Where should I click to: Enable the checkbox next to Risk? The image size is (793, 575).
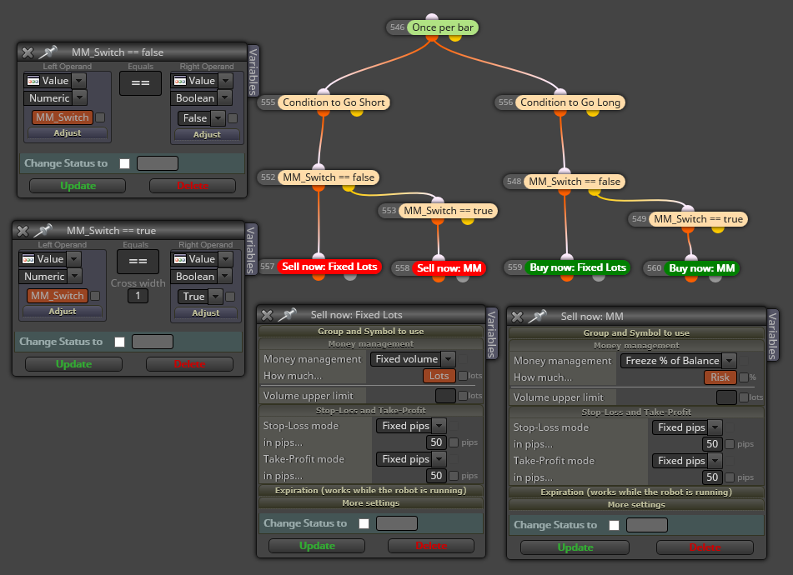tap(744, 377)
